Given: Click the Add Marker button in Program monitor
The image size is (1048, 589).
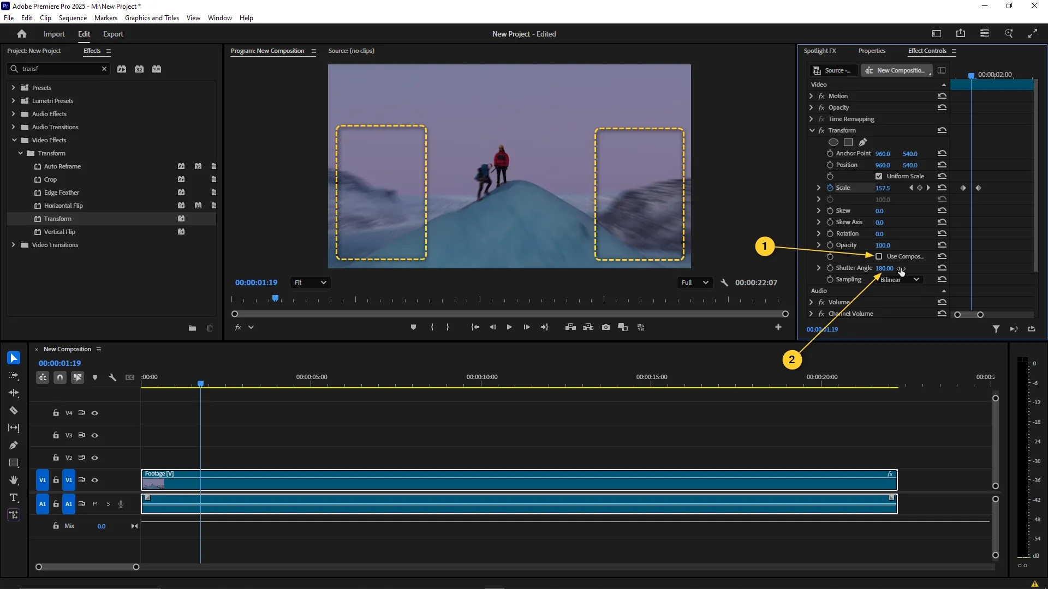Looking at the screenshot, I should click(413, 327).
